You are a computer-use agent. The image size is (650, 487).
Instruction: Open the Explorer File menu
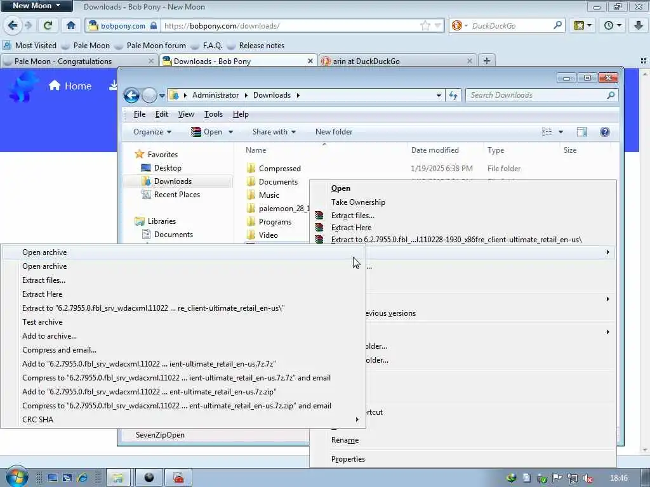click(139, 114)
